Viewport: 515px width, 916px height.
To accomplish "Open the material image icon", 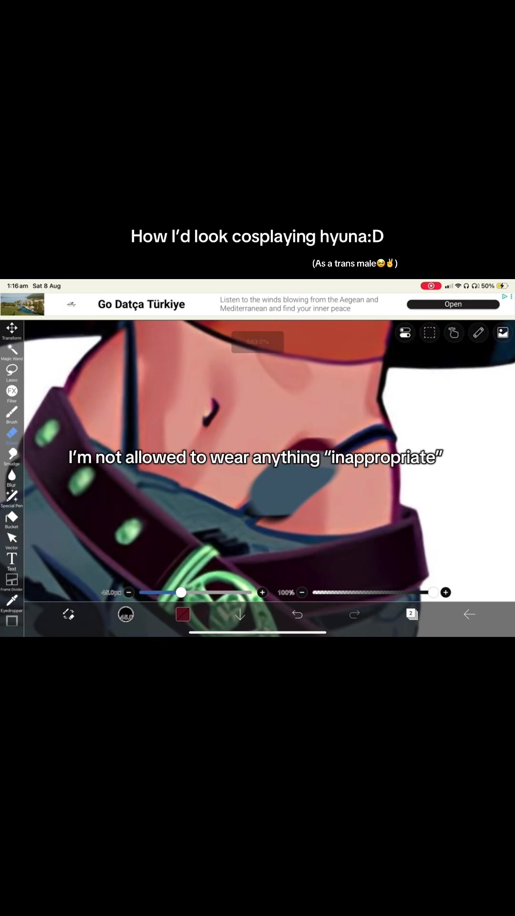I will (503, 333).
